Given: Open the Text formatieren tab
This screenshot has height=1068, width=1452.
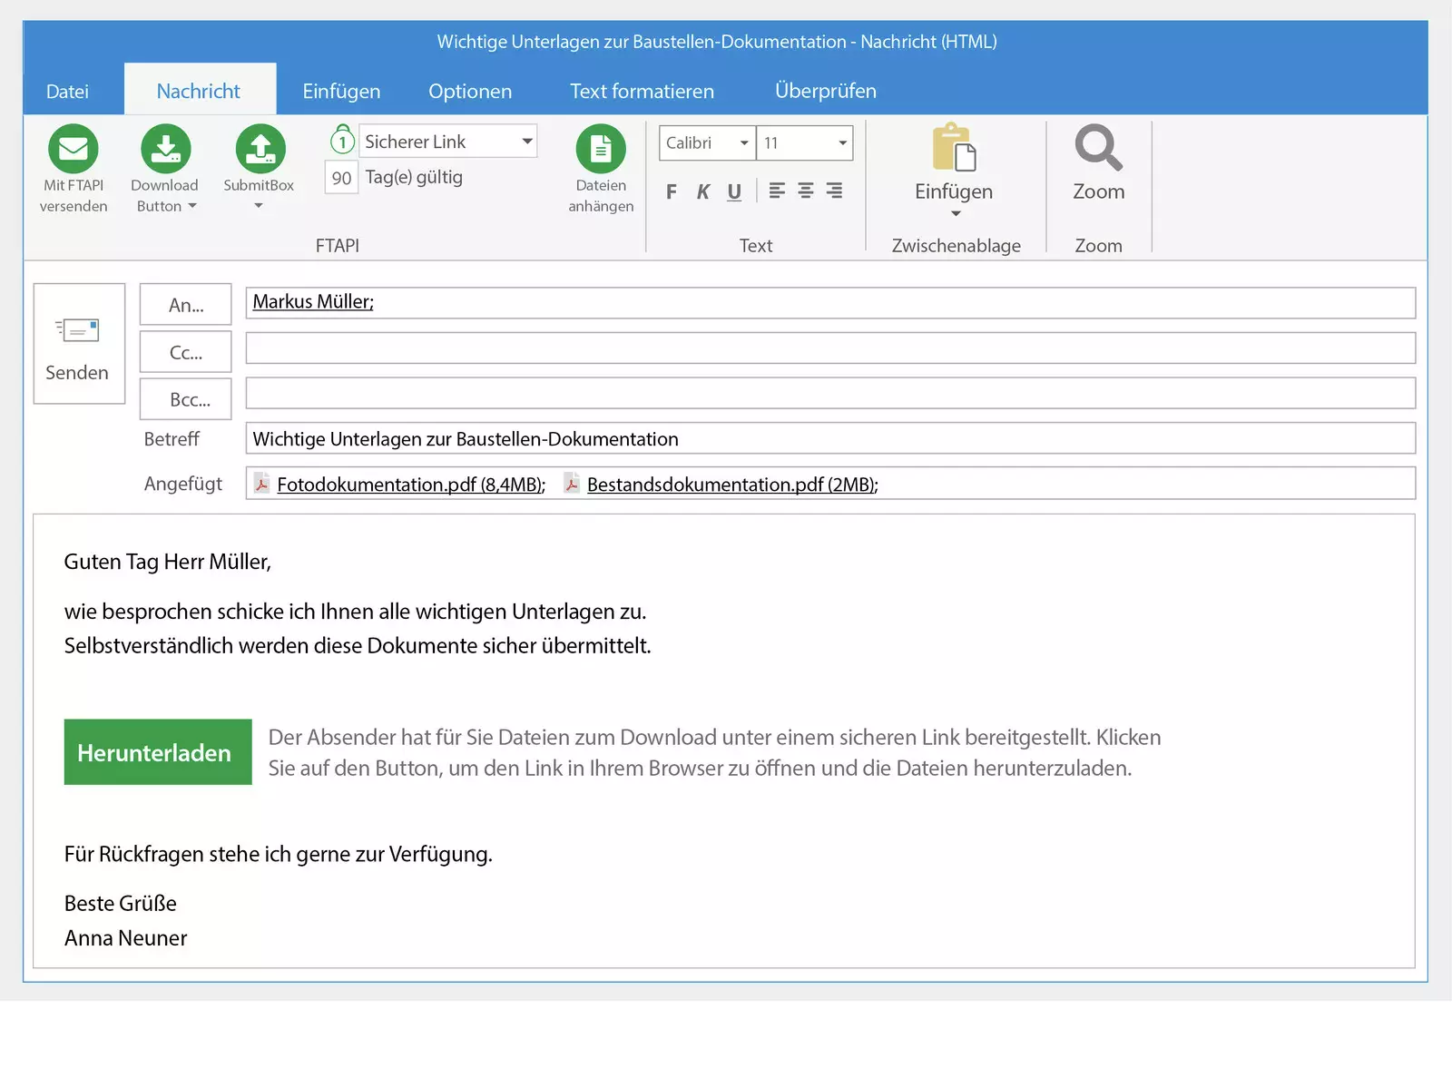Looking at the screenshot, I should point(642,92).
